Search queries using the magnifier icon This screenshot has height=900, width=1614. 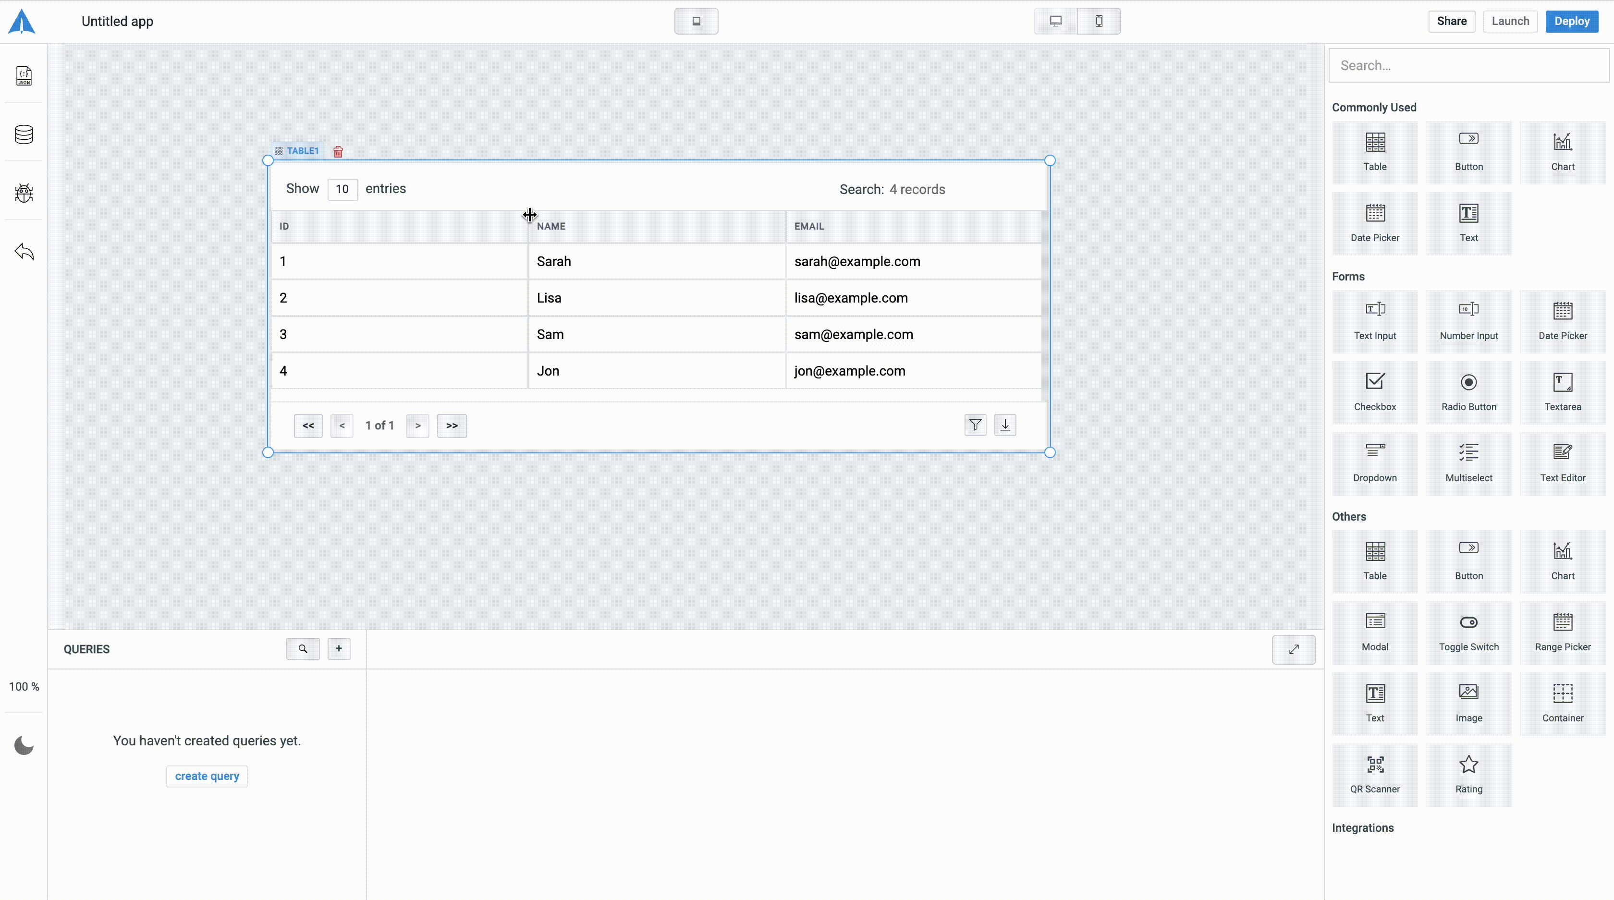[303, 649]
